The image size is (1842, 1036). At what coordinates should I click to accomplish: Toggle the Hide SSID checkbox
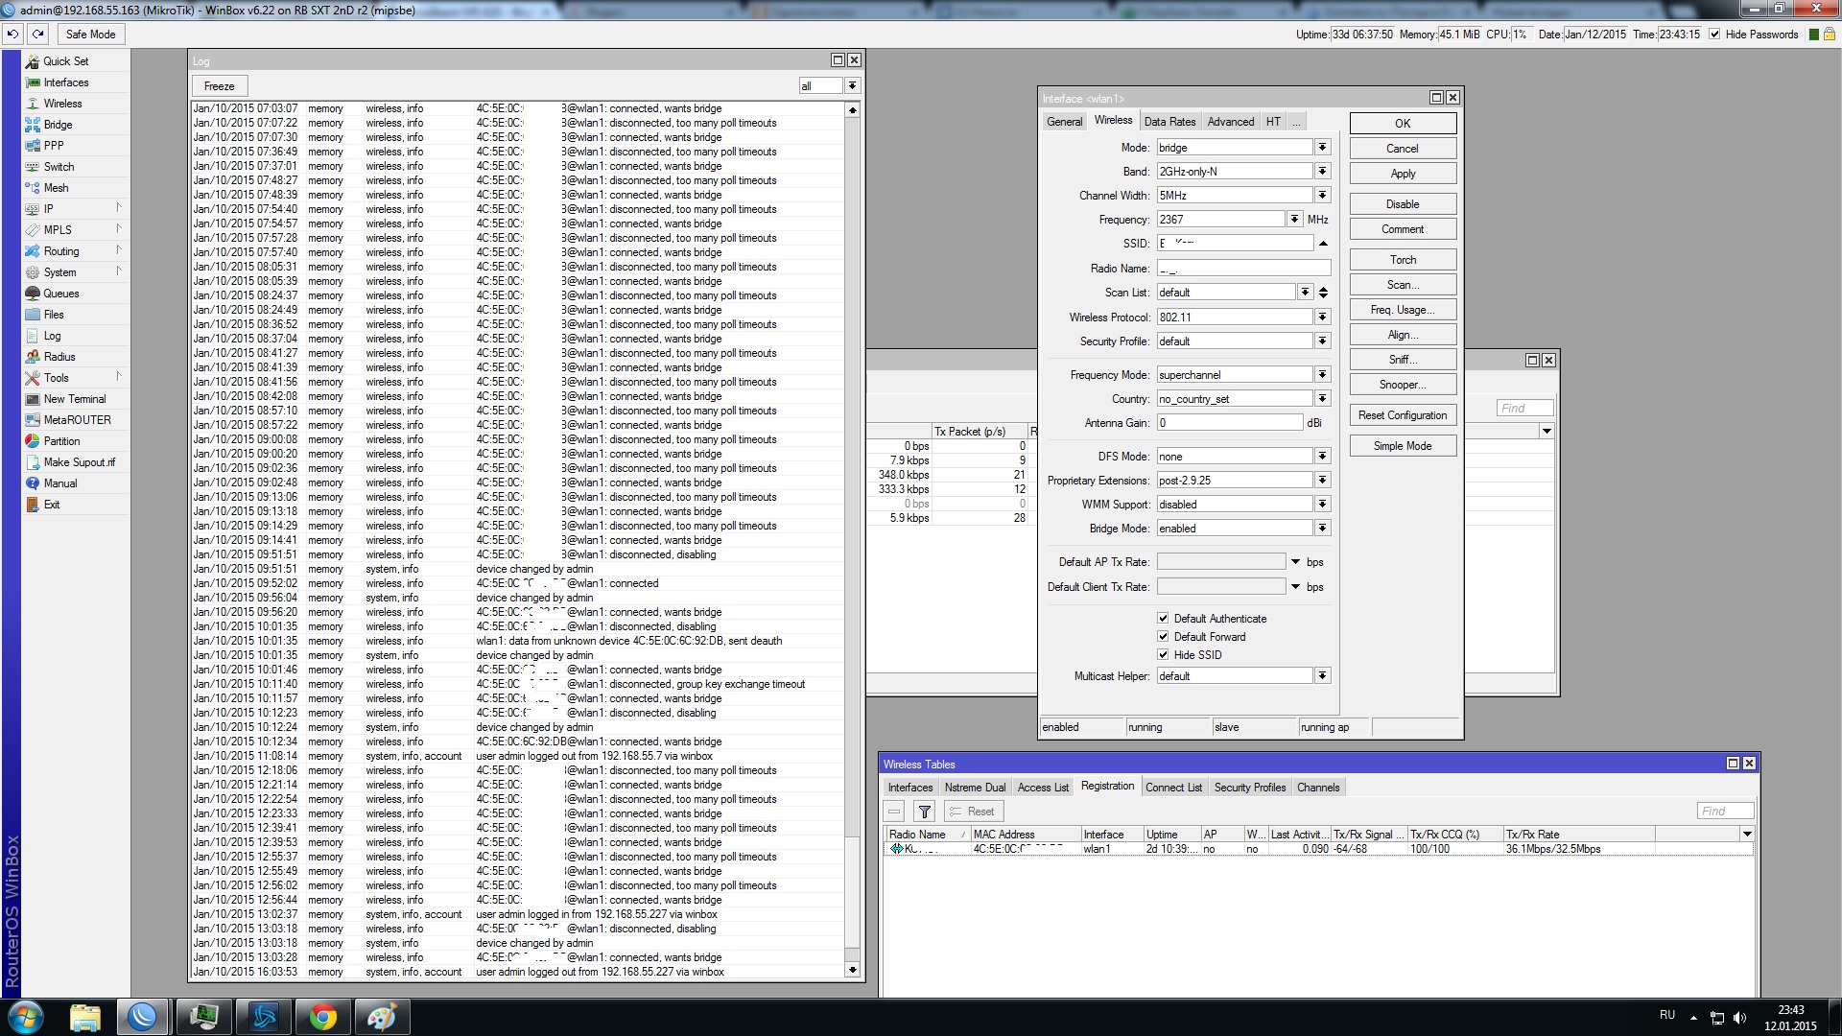(1163, 655)
